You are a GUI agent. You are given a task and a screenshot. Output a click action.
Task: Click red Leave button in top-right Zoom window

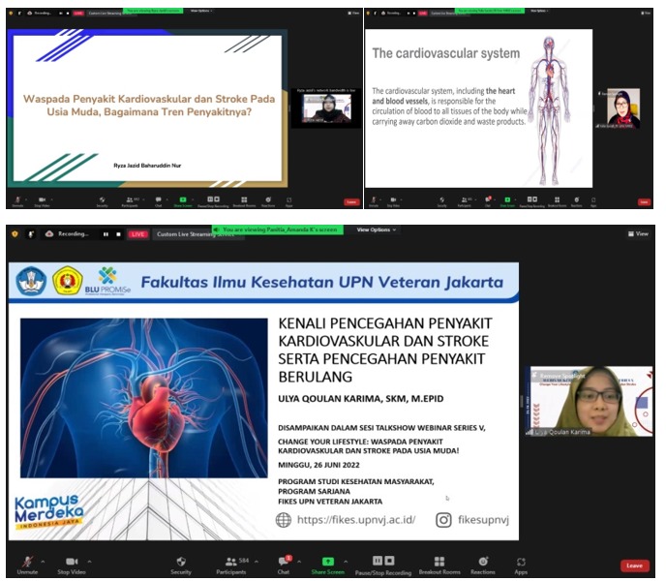(x=645, y=202)
